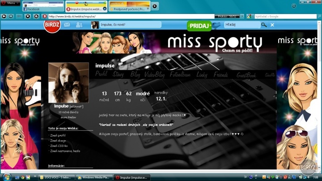Switch to the Facebook tab
This screenshot has height=181, width=322.
click(x=43, y=6)
